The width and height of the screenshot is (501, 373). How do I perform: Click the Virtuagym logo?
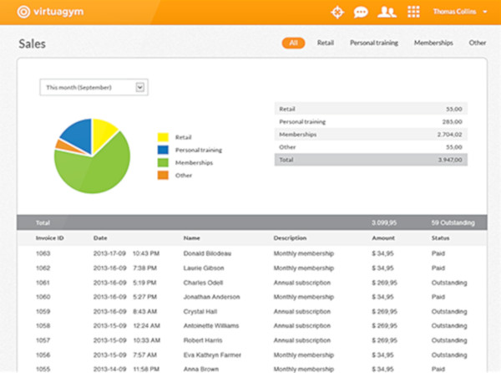pos(51,12)
